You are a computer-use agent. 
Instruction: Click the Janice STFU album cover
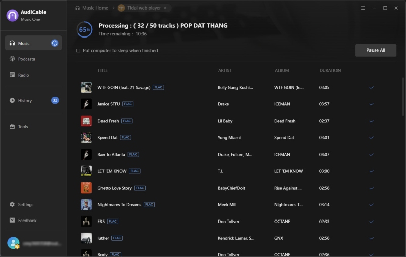86,104
